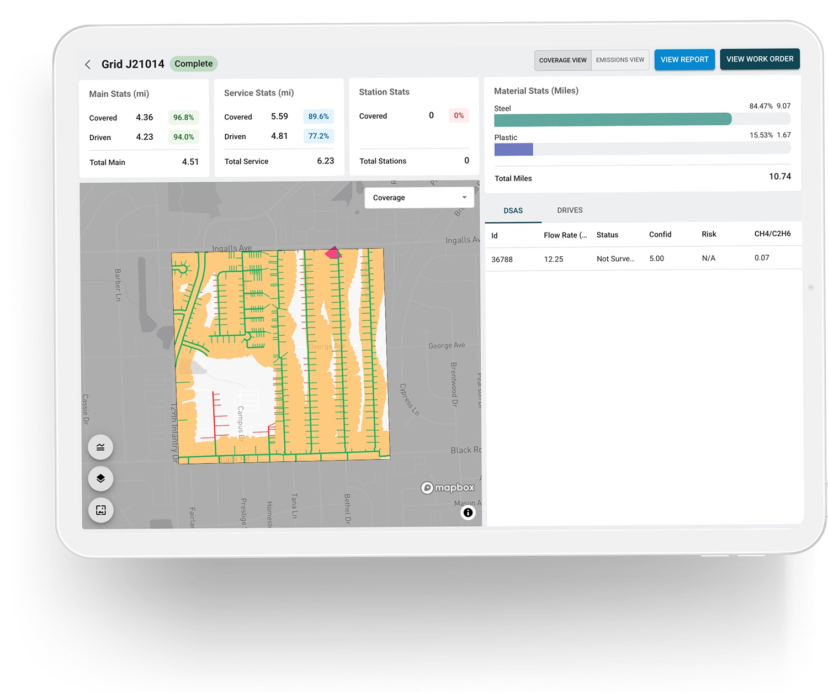The width and height of the screenshot is (828, 692).
Task: Open the map layers stack button
Action: 100,478
